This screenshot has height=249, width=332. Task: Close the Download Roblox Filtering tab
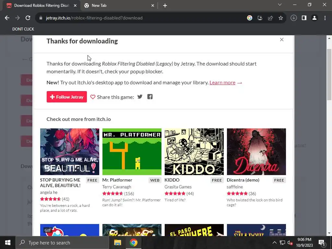click(75, 6)
